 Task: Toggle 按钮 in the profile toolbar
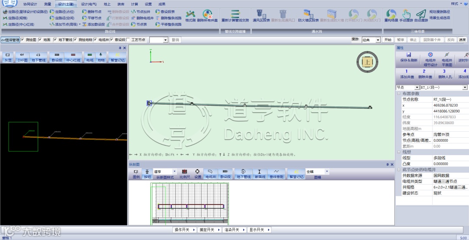pos(147,174)
